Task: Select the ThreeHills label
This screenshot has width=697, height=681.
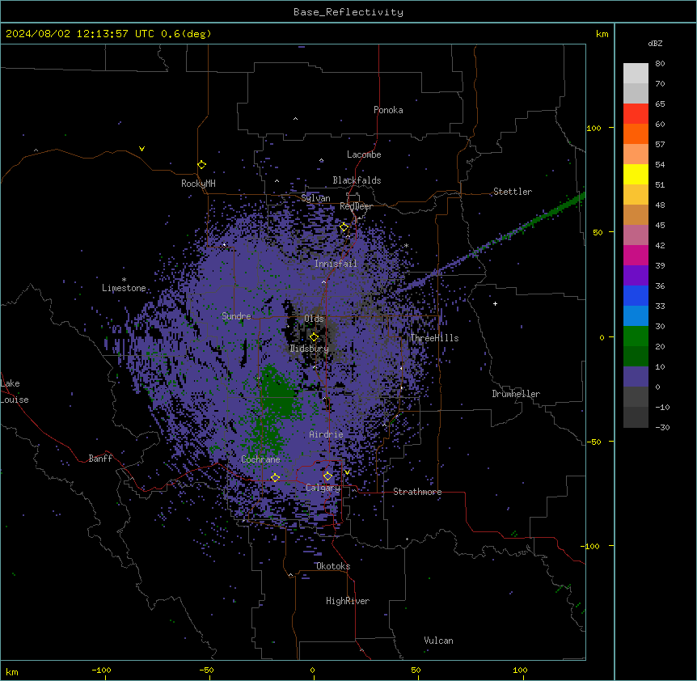Action: [434, 338]
